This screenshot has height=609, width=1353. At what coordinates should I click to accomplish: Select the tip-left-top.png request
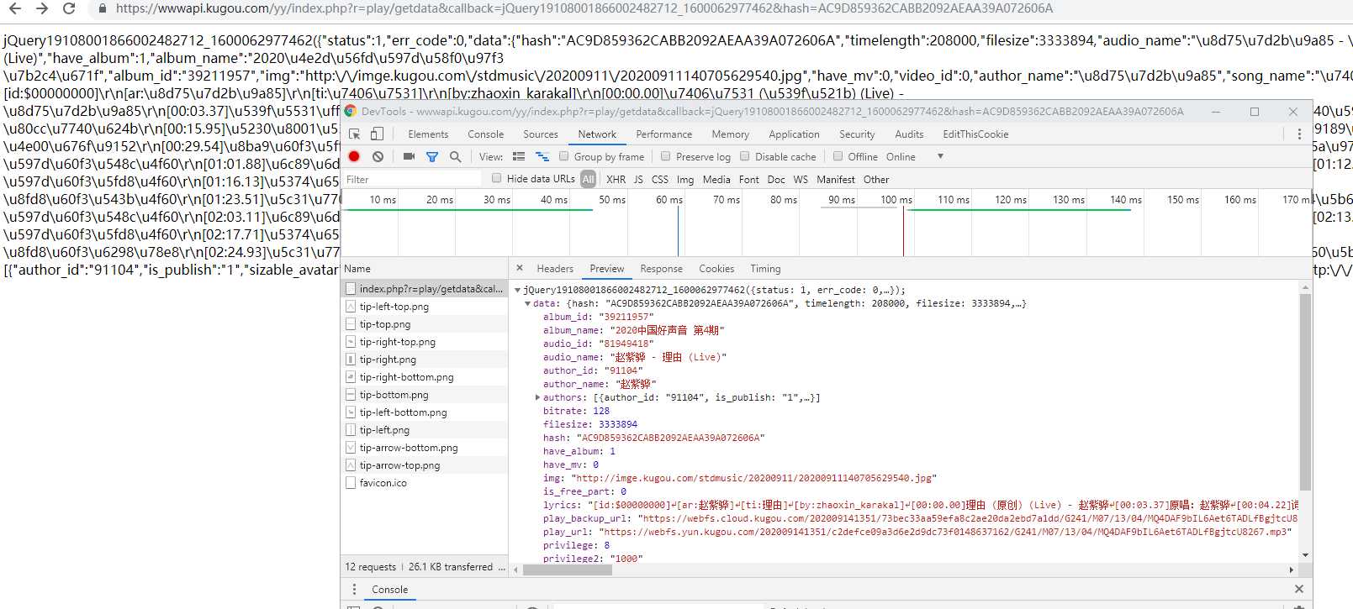(x=425, y=307)
